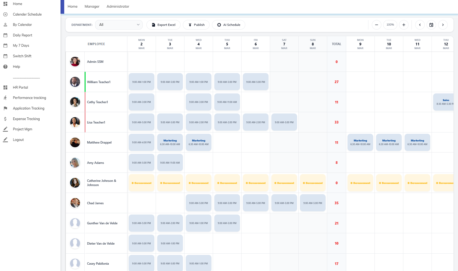The width and height of the screenshot is (458, 271).
Task: Select the Calender Schedule plus icon
Action: point(5,14)
